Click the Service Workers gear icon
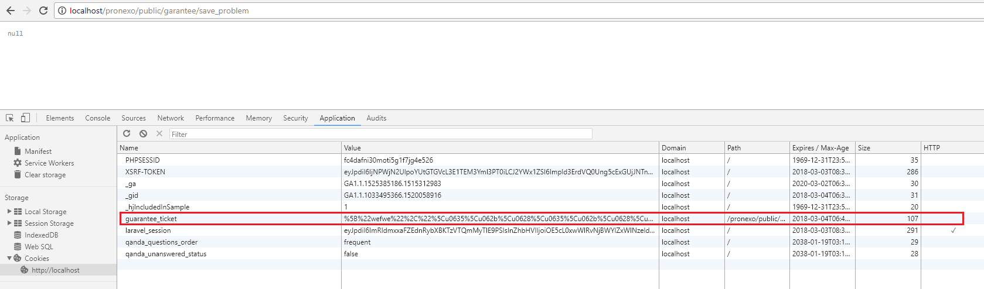The image size is (984, 289). [18, 163]
